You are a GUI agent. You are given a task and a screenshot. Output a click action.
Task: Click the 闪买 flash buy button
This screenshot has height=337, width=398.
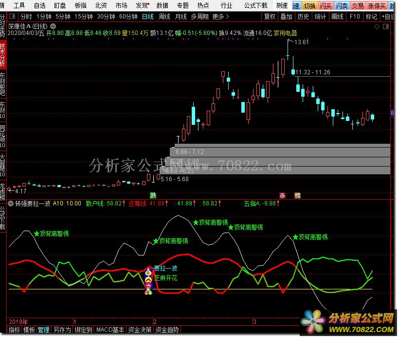click(x=326, y=6)
